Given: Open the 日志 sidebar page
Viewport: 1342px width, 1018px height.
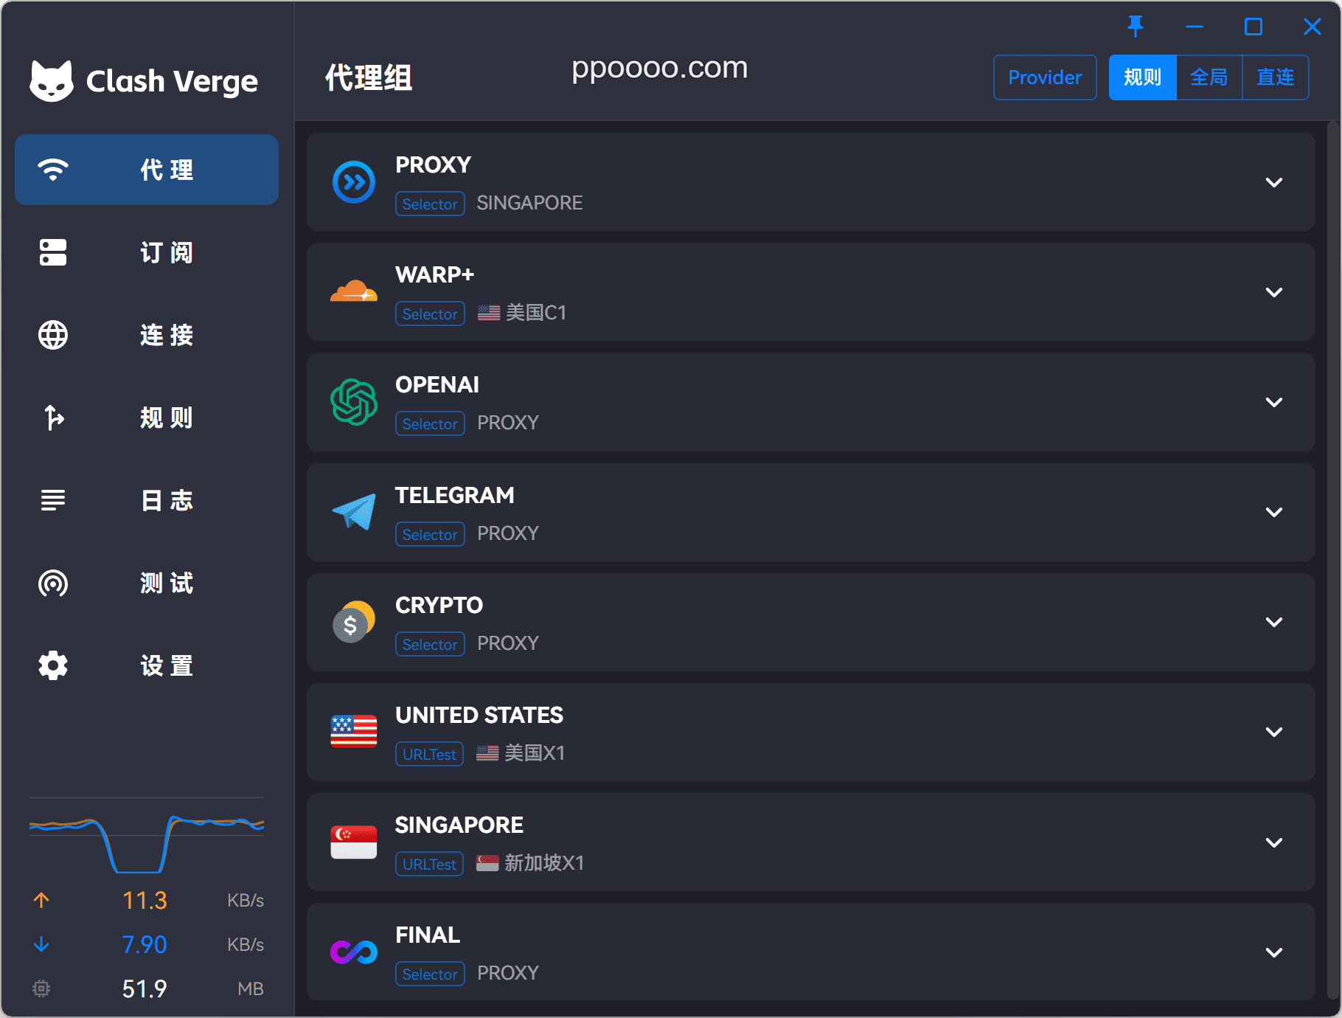Looking at the screenshot, I should point(147,500).
